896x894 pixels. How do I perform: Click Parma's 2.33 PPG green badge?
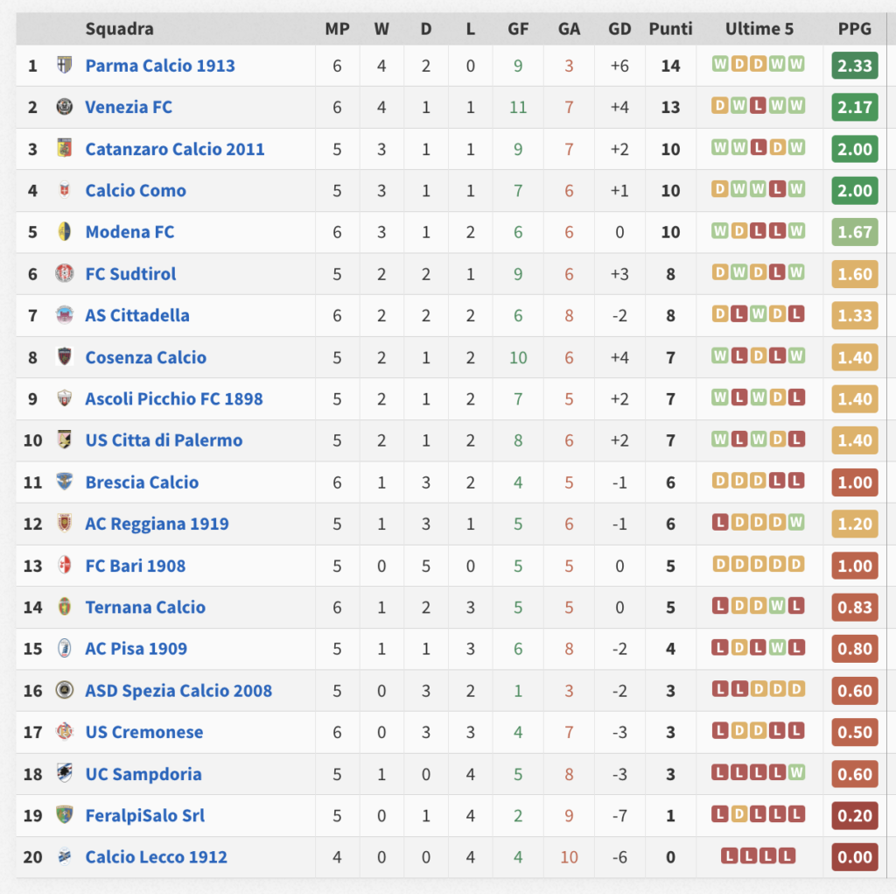854,66
